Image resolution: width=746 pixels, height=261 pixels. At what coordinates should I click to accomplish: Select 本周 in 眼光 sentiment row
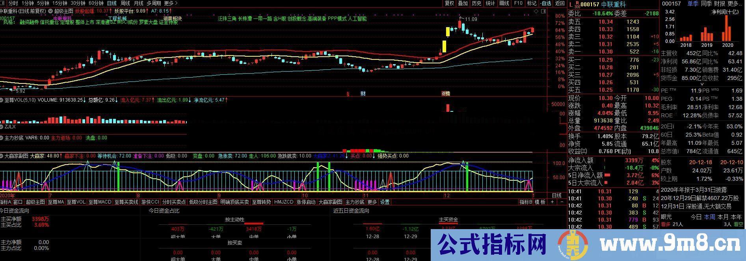pos(709,217)
